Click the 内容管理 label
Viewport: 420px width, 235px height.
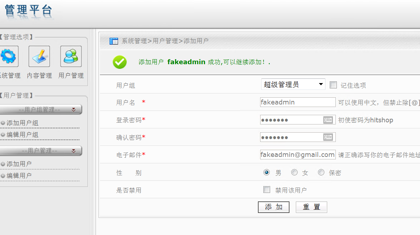pyautogui.click(x=39, y=76)
